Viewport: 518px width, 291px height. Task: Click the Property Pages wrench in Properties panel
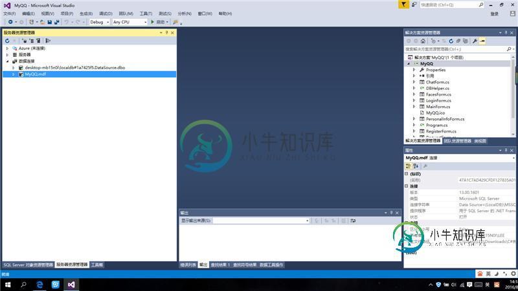click(425, 166)
